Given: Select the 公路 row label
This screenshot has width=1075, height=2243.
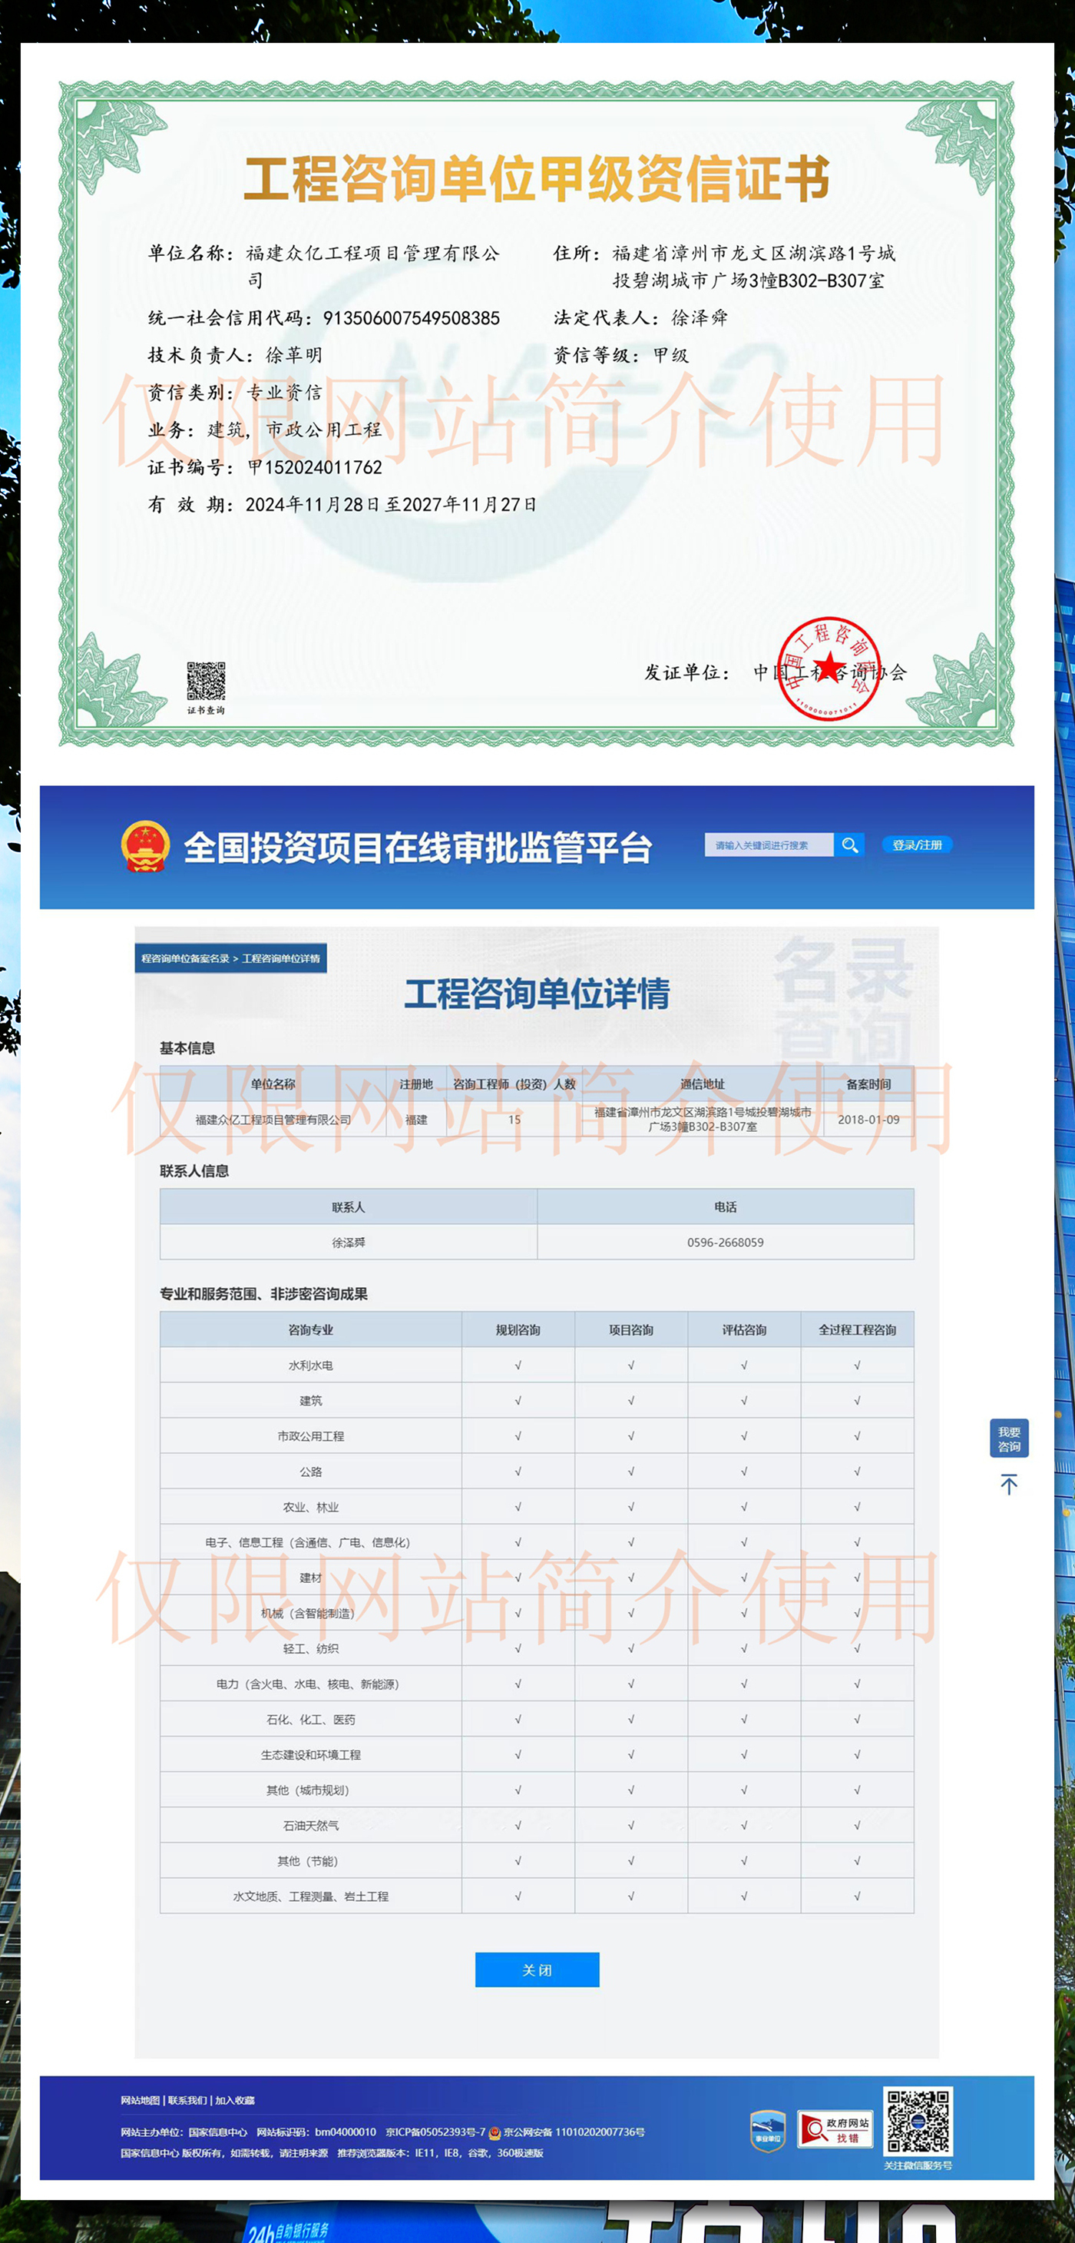Looking at the screenshot, I should [311, 1472].
